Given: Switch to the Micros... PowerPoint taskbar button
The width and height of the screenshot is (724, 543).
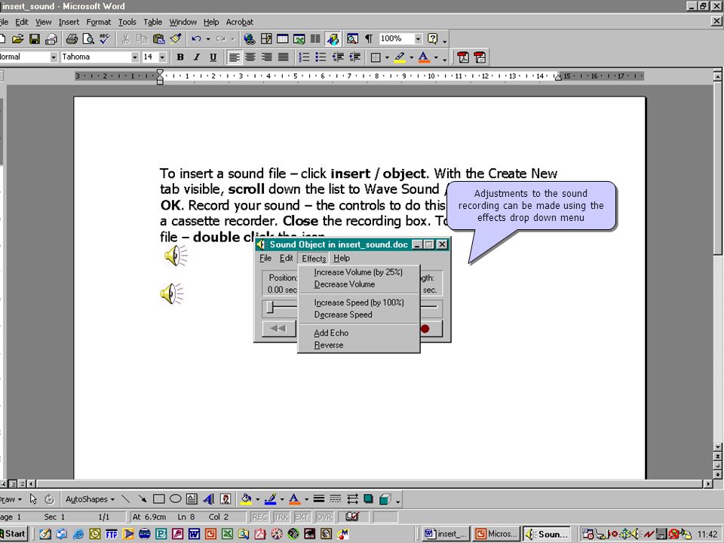Looking at the screenshot, I should [497, 534].
